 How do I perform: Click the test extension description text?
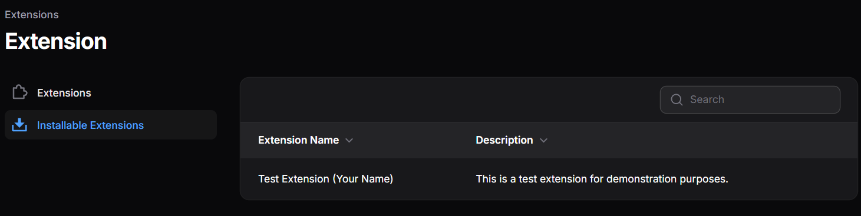[602, 179]
